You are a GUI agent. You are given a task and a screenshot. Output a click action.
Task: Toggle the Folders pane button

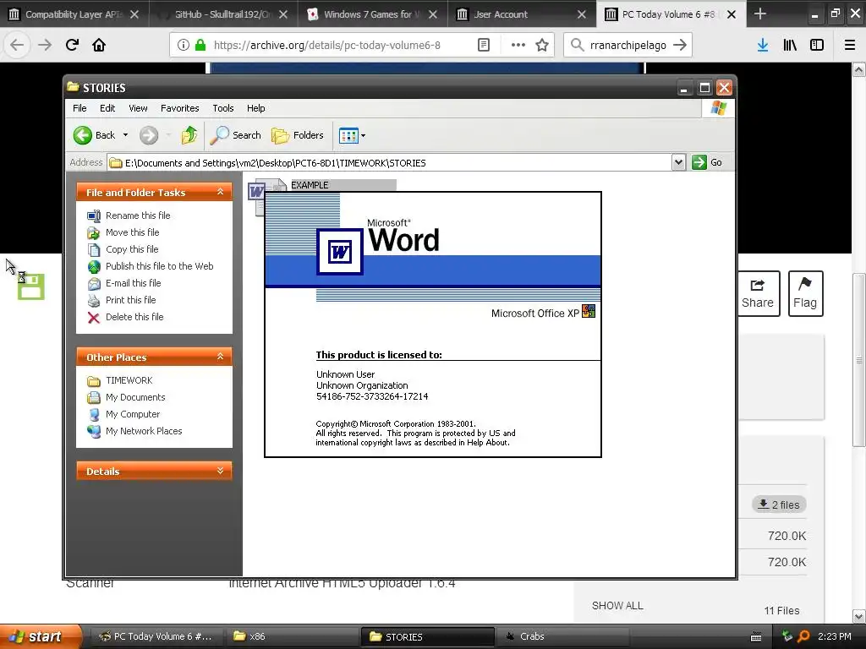[x=297, y=135]
